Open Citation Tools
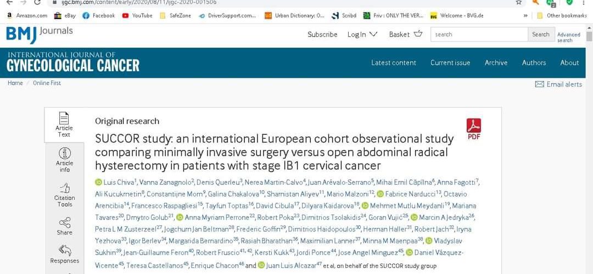 coord(64,195)
